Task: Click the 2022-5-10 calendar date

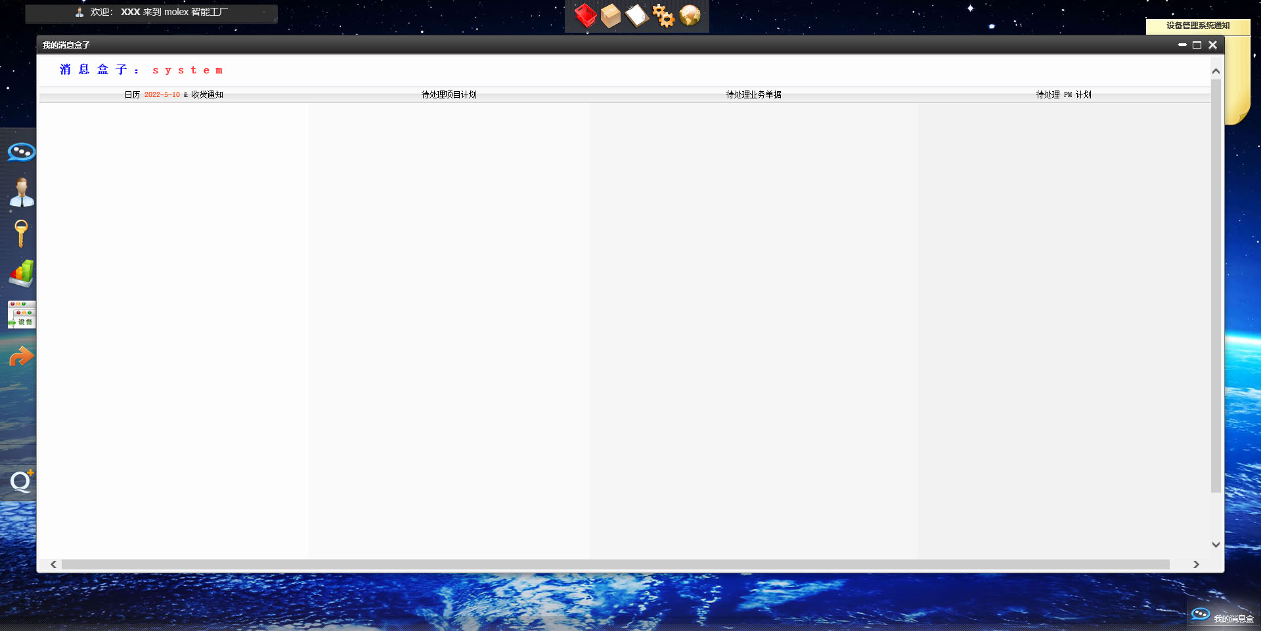Action: [162, 94]
